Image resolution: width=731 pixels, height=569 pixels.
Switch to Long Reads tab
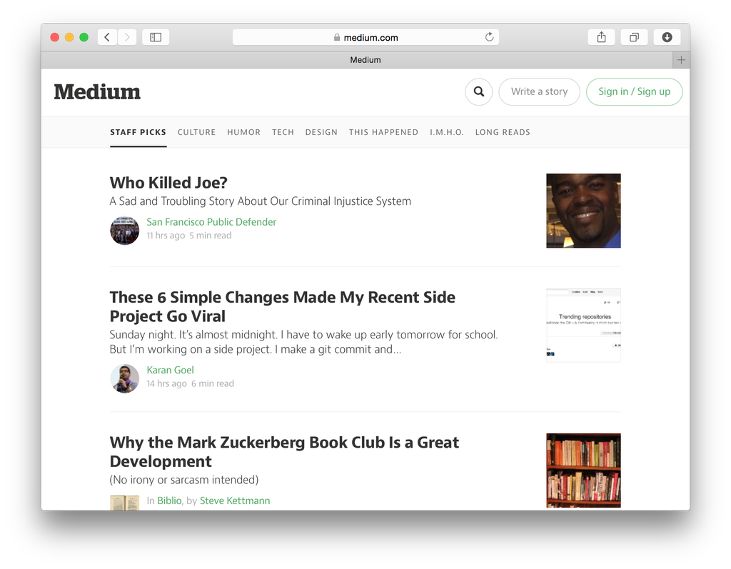(x=503, y=133)
